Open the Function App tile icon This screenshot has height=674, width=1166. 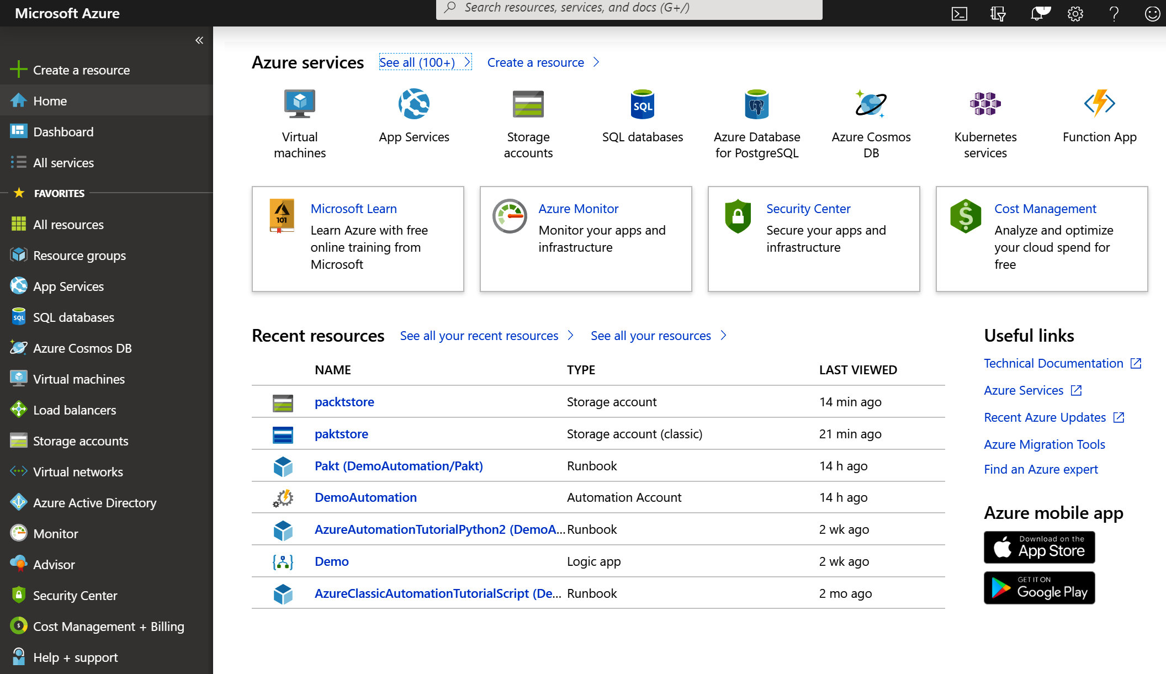[1100, 104]
